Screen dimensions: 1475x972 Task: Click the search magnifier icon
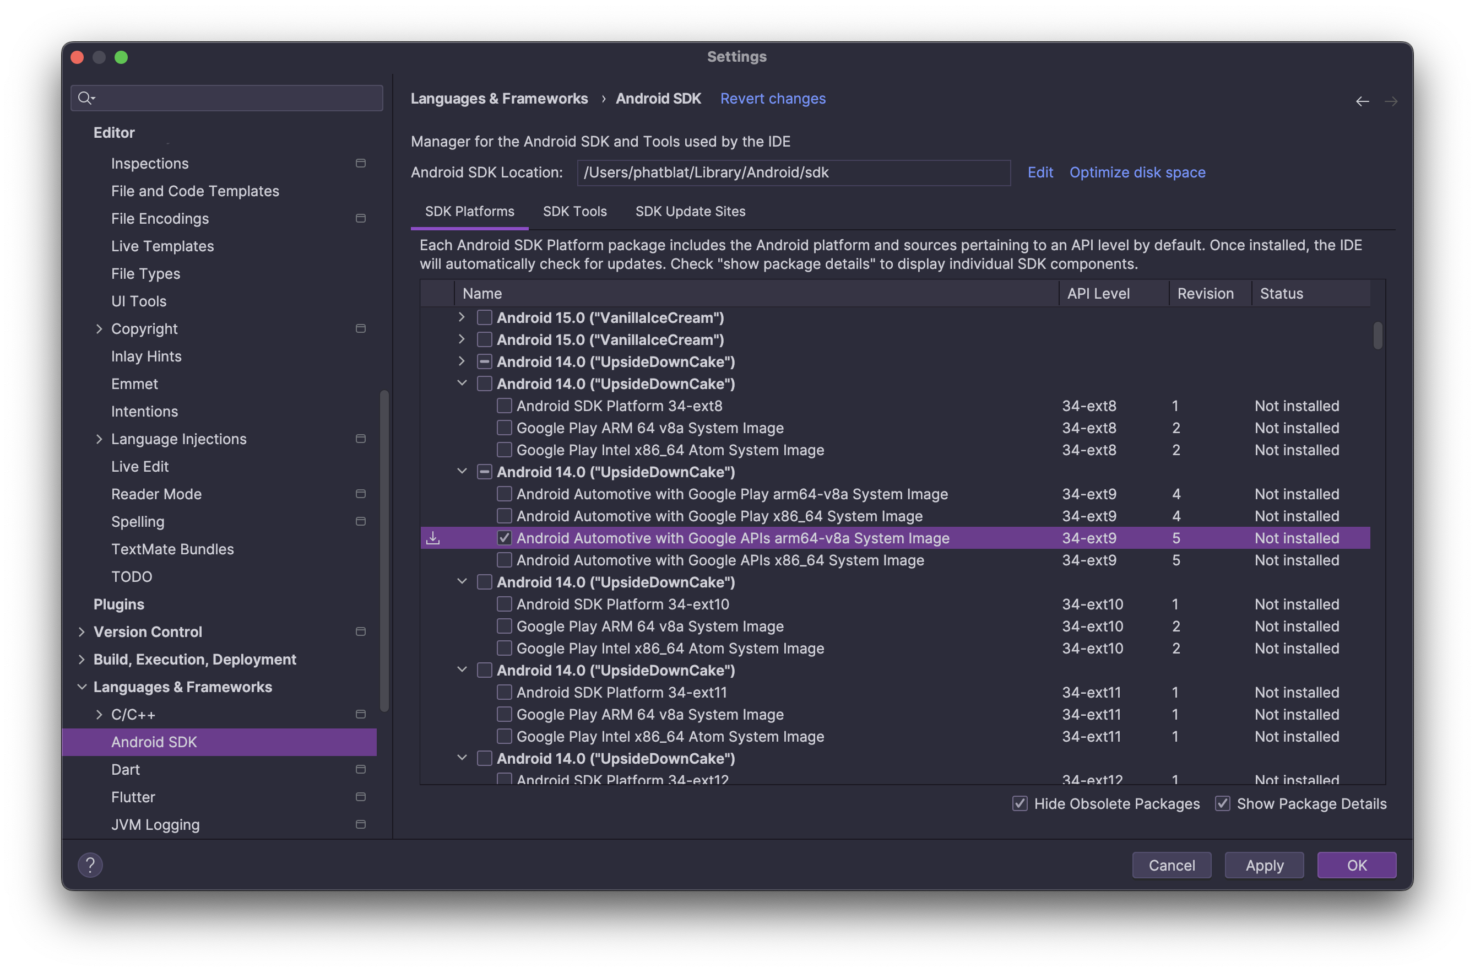pos(85,98)
